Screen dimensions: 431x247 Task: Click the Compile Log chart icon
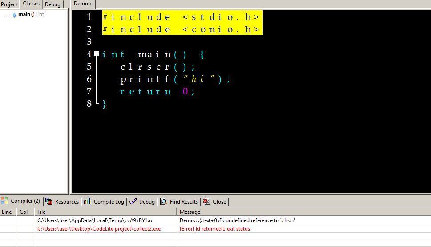[88, 201]
